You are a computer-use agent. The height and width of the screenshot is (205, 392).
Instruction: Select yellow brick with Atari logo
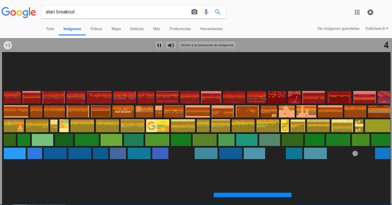[14, 126]
